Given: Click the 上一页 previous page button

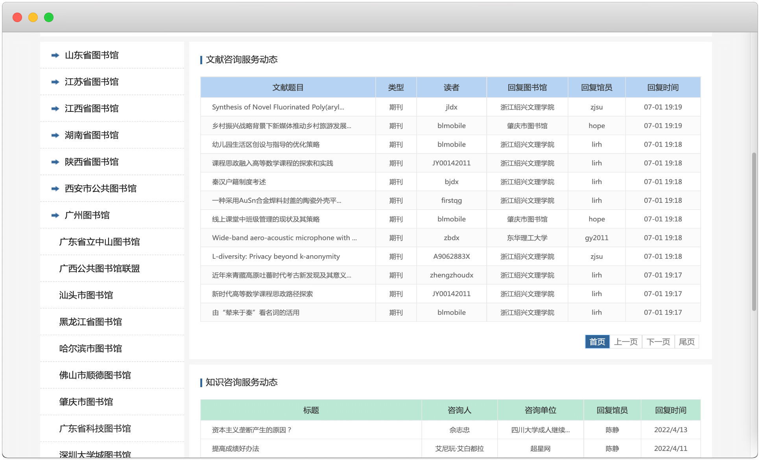Looking at the screenshot, I should click(626, 342).
